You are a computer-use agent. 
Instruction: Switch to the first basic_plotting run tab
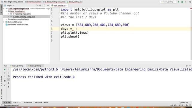point(17,66)
